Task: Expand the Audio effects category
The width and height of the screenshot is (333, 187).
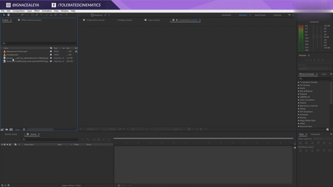Action: coord(299,88)
